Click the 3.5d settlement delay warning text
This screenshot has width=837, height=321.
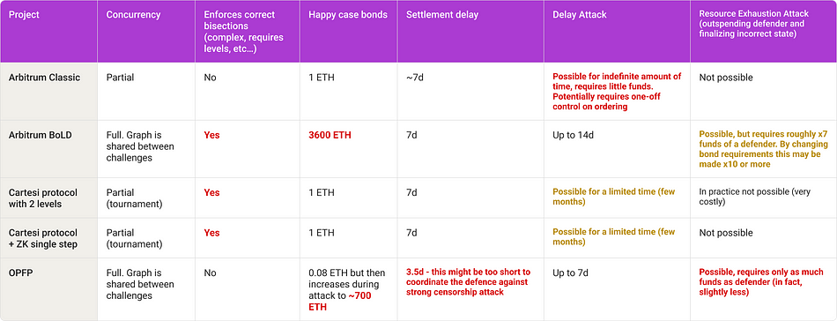coord(467,282)
